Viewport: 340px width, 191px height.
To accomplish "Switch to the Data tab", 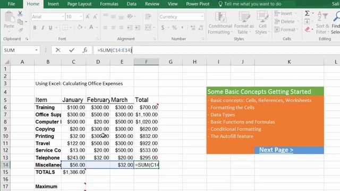I will [x=132, y=4].
